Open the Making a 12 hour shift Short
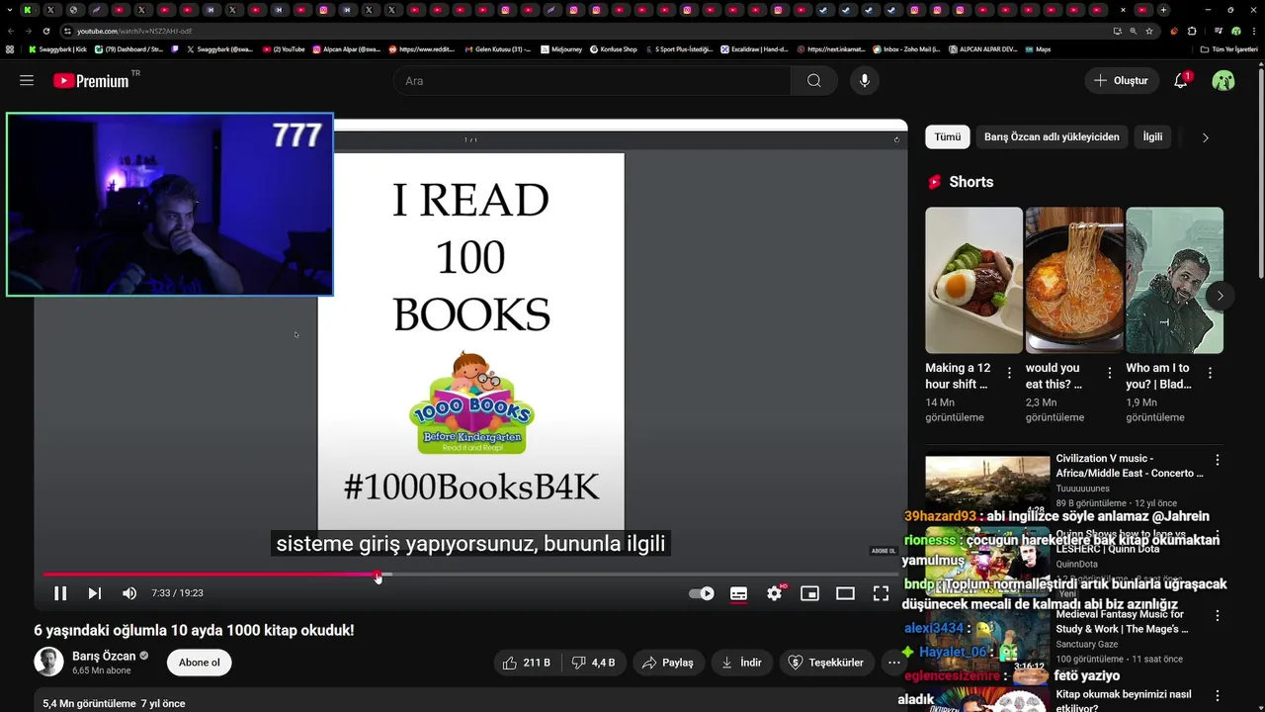The width and height of the screenshot is (1265, 712). 973,280
